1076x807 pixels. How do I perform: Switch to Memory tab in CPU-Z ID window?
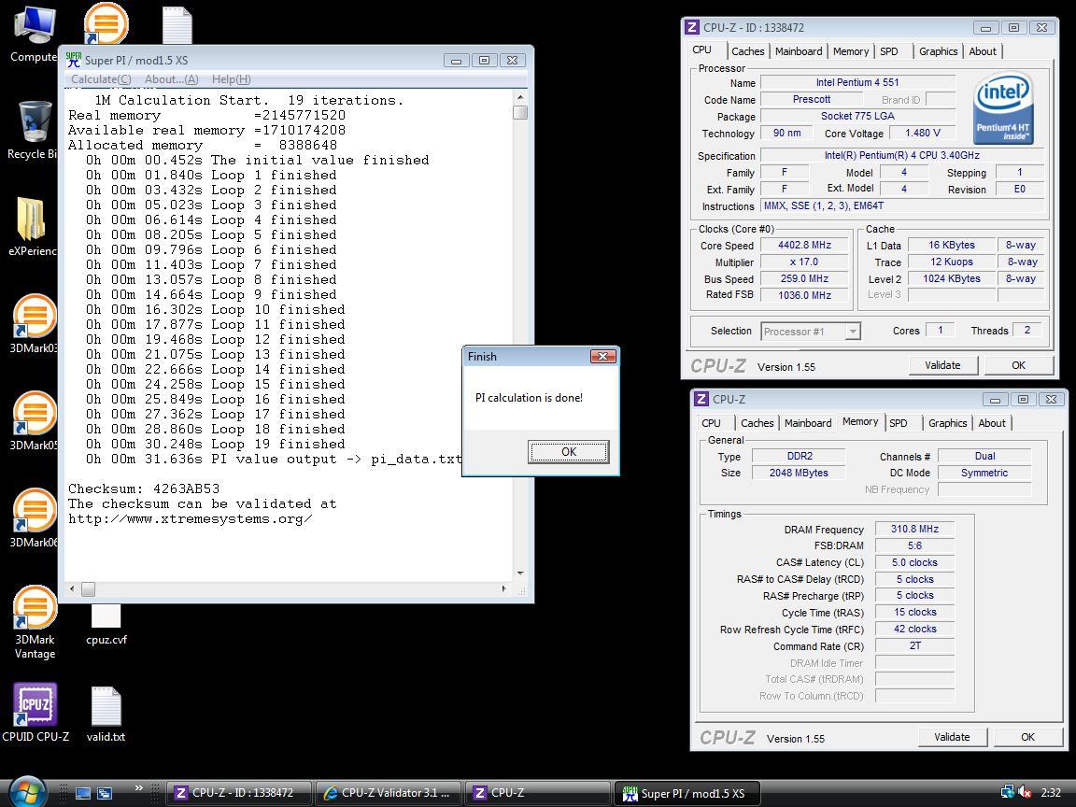pos(850,50)
